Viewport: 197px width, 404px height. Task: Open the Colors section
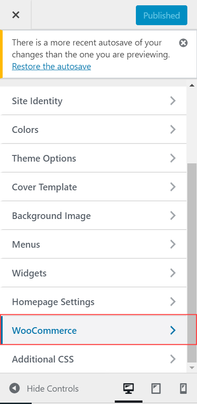coord(93,129)
